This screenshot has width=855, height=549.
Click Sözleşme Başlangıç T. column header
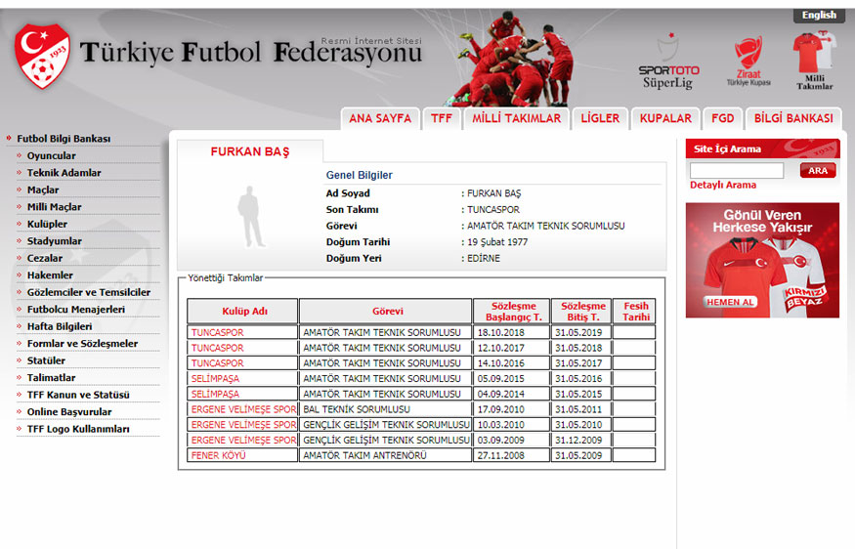[511, 312]
